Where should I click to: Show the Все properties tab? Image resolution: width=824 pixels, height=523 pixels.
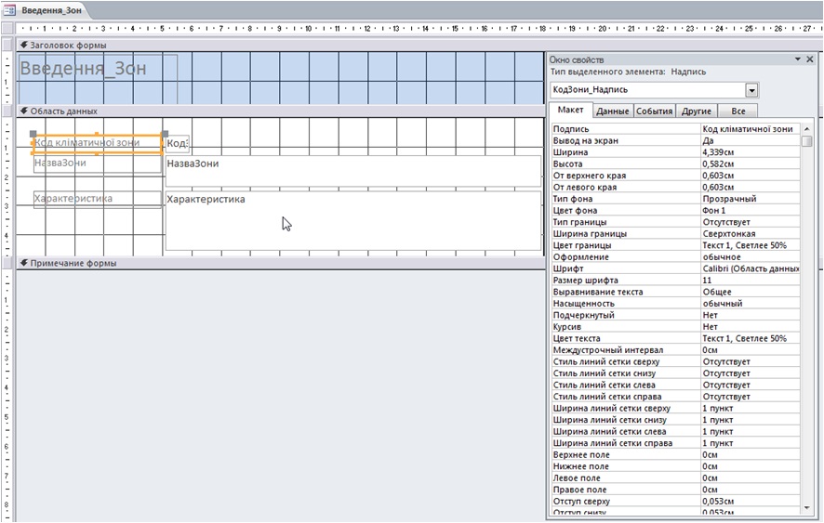tap(738, 111)
